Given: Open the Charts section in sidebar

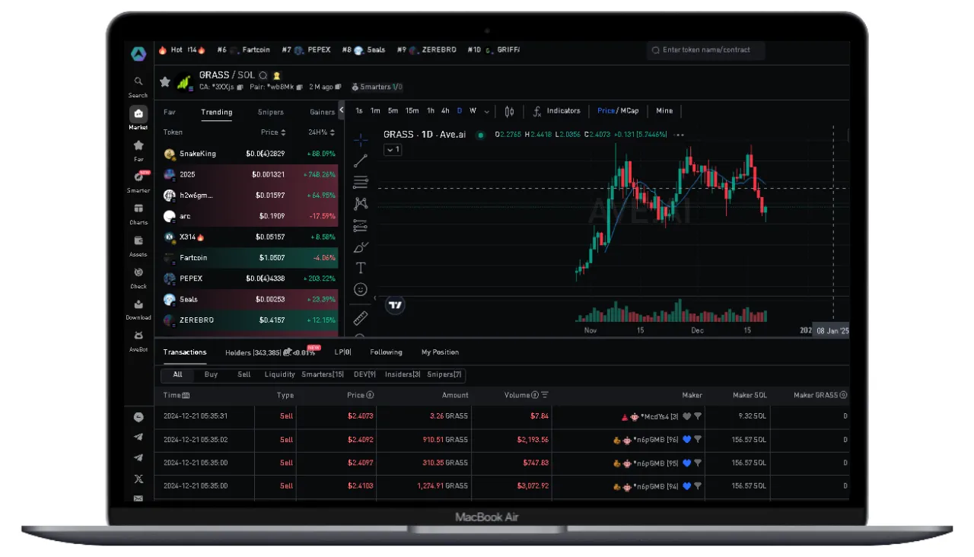Looking at the screenshot, I should coord(138,213).
